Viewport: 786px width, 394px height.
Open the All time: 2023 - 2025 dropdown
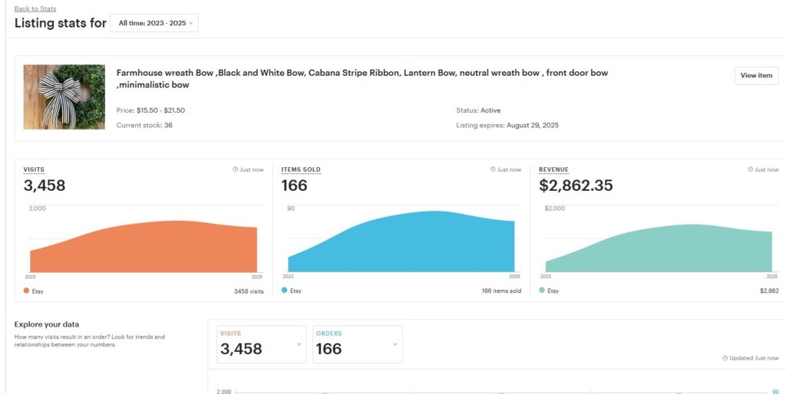(154, 23)
